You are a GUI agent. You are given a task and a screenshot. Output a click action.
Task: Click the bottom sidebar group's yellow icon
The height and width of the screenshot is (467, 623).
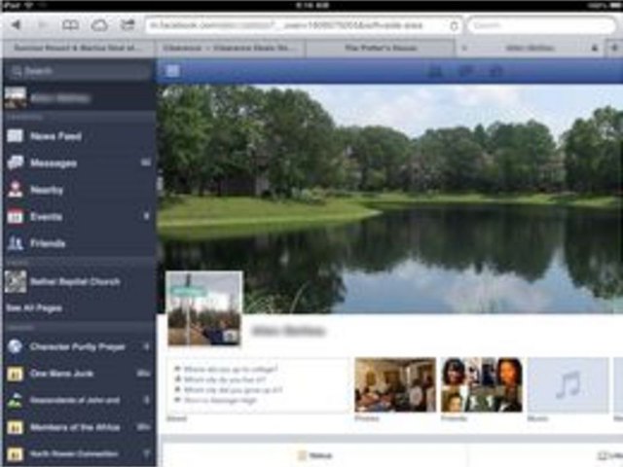pyautogui.click(x=16, y=454)
